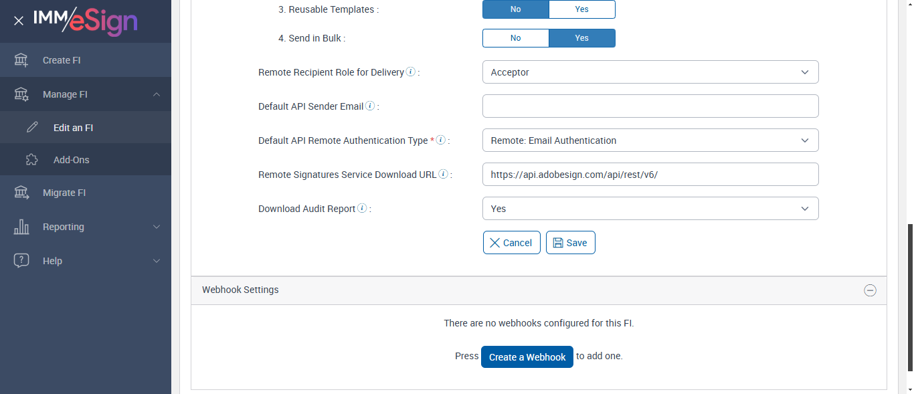Click the Migrate FI sidebar icon
Screen dimensions: 914x394
tap(21, 193)
